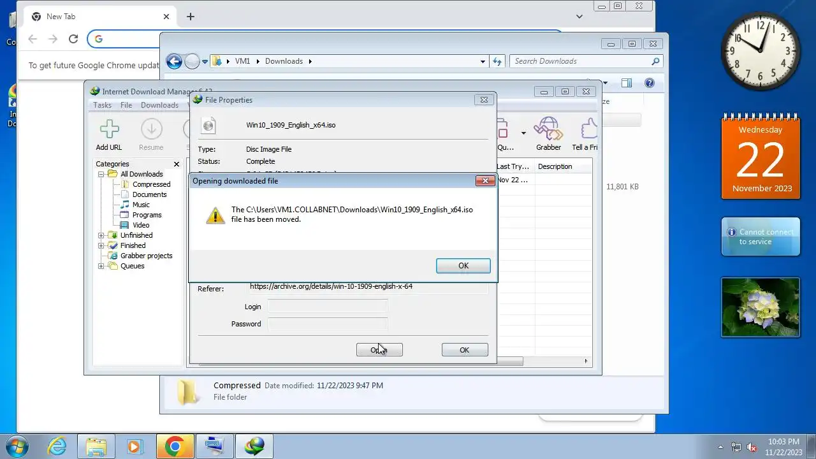This screenshot has width=816, height=459.
Task: Open the Queue dropdown arrow in IDM toolbar
Action: (x=523, y=133)
